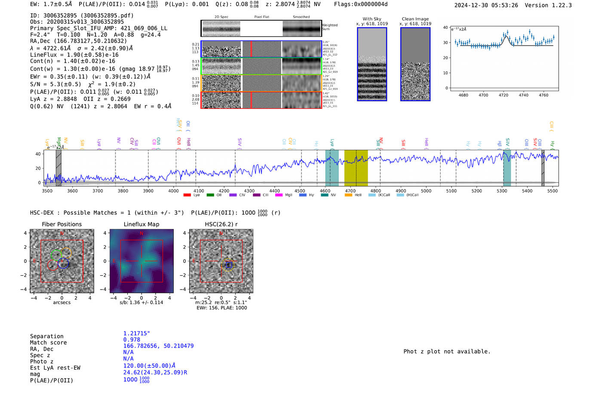Open the Fiber Positions cutout
The image size is (602, 410).
click(x=61, y=261)
